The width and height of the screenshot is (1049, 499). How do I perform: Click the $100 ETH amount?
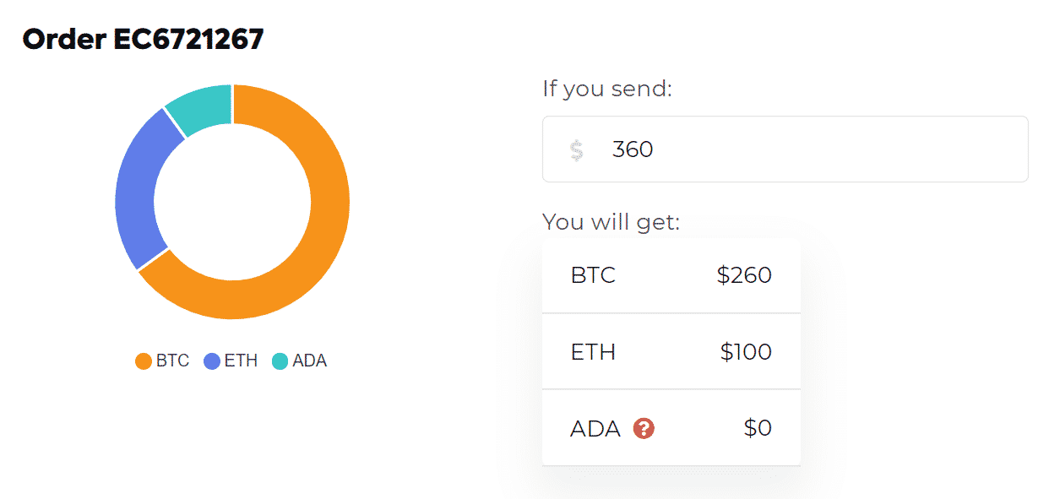pos(746,351)
